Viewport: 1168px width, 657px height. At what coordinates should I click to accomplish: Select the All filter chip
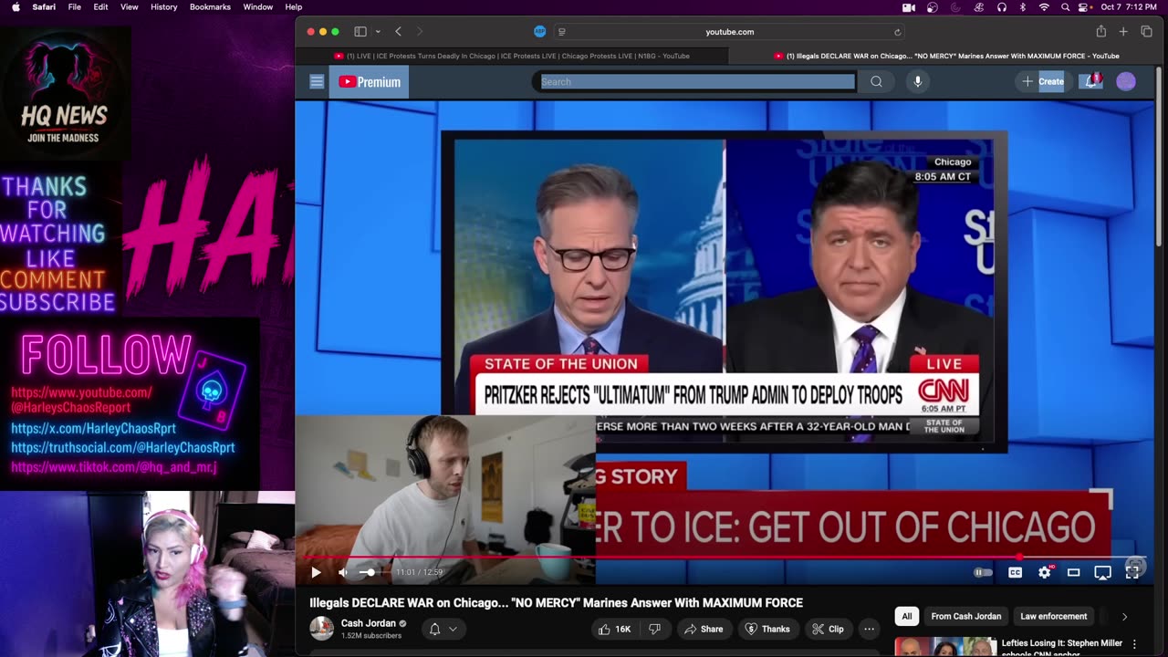pyautogui.click(x=906, y=616)
